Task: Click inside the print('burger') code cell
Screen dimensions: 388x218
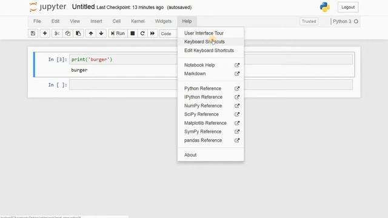Action: 211,59
